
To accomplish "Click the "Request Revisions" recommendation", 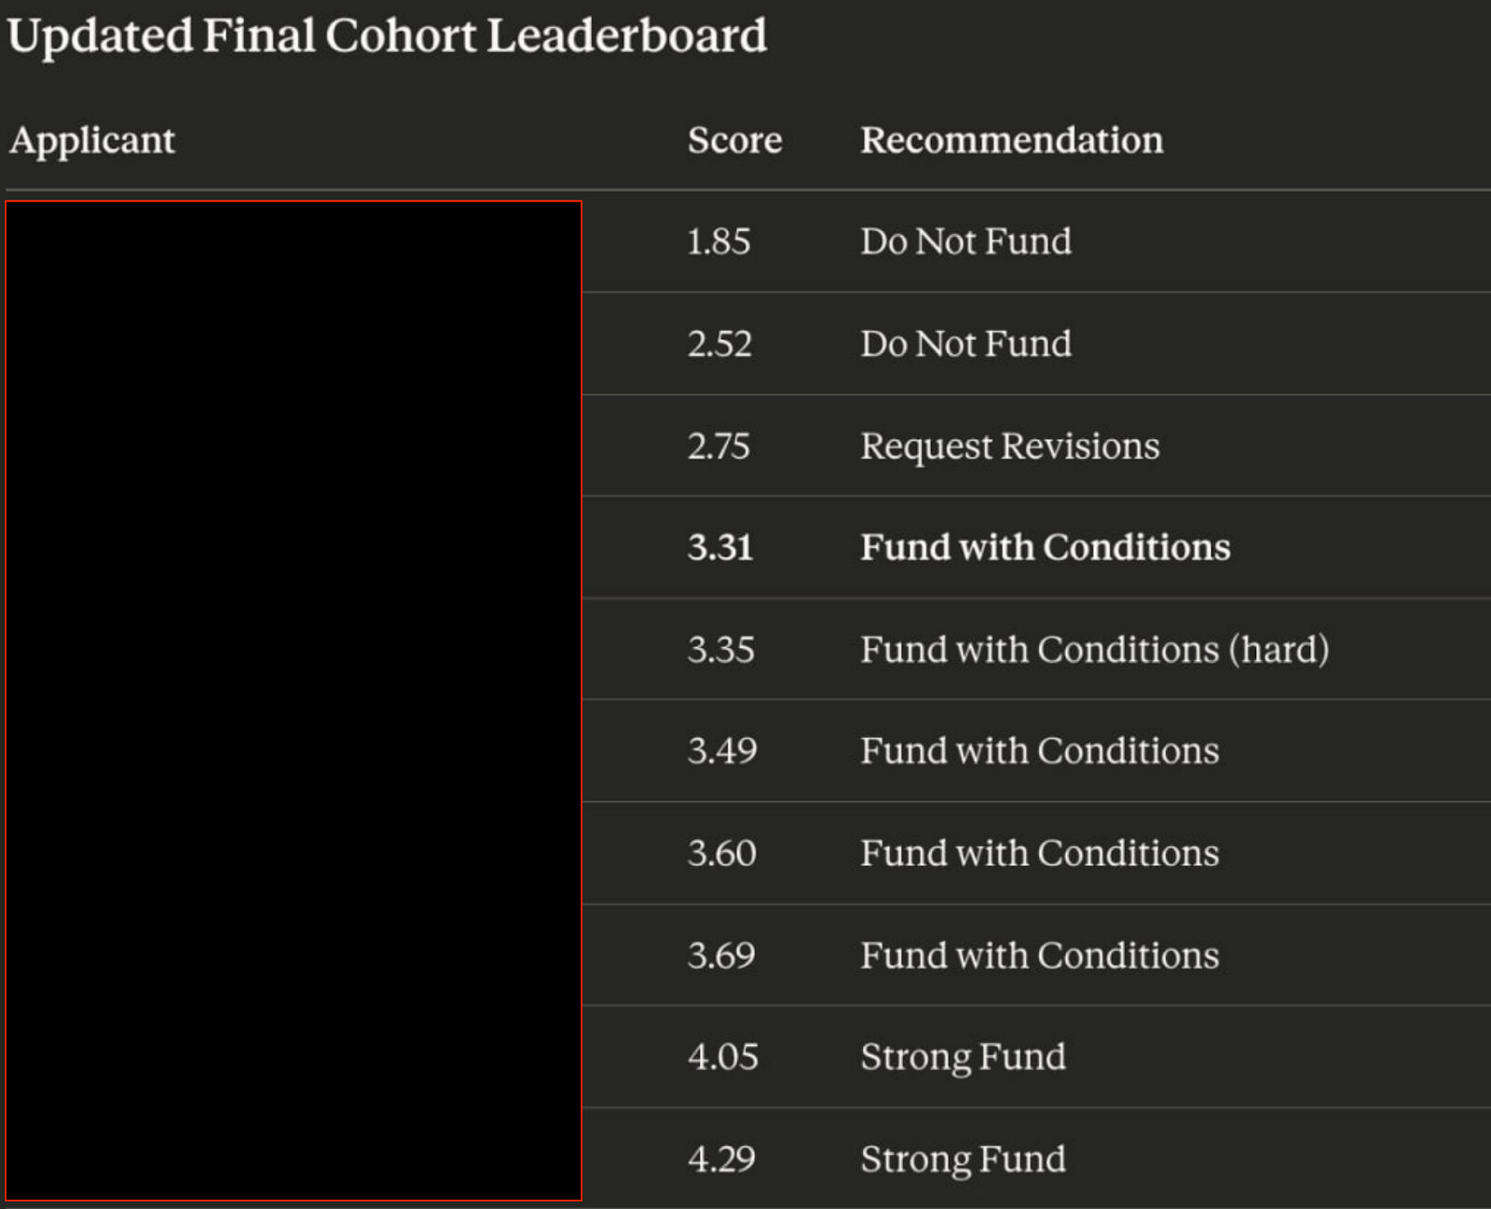I will click(1009, 447).
